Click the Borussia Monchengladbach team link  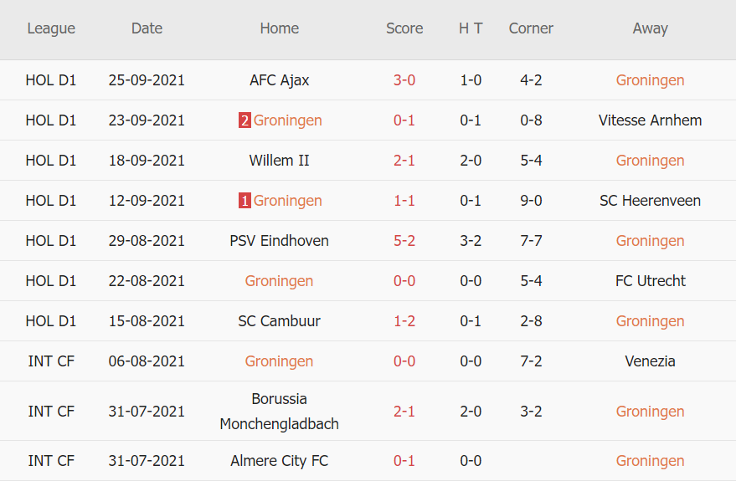[280, 412]
